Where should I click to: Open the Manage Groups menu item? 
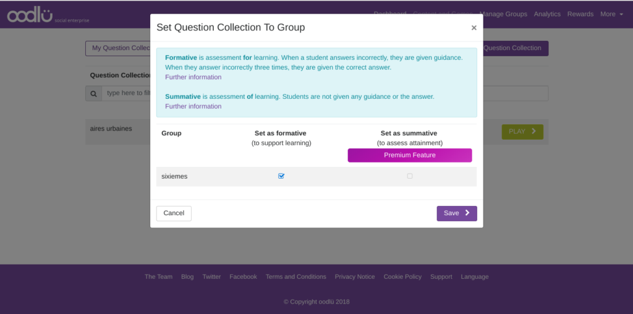tap(503, 14)
